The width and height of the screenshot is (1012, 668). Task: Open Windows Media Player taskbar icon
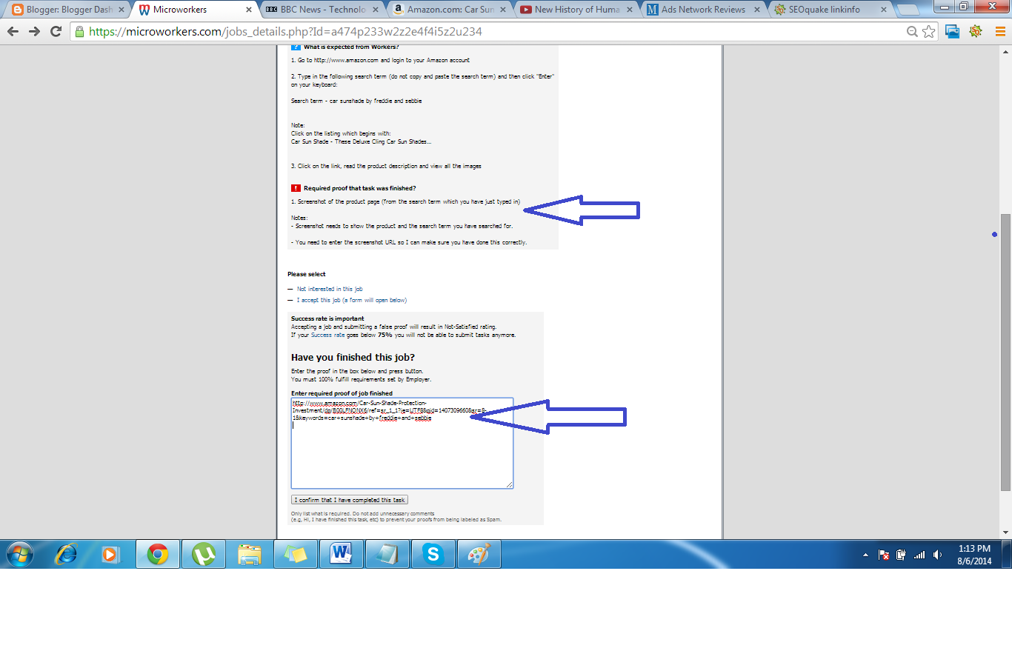[111, 554]
